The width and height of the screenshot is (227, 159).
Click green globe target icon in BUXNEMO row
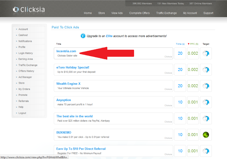click(206, 135)
